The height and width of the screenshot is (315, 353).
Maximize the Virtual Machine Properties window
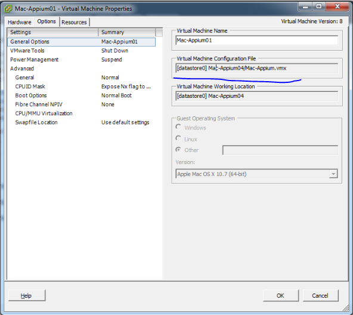319,7
